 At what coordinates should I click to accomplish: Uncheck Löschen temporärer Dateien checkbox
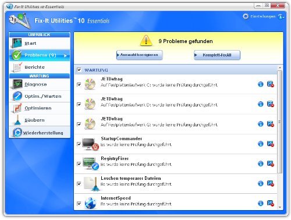(79, 184)
